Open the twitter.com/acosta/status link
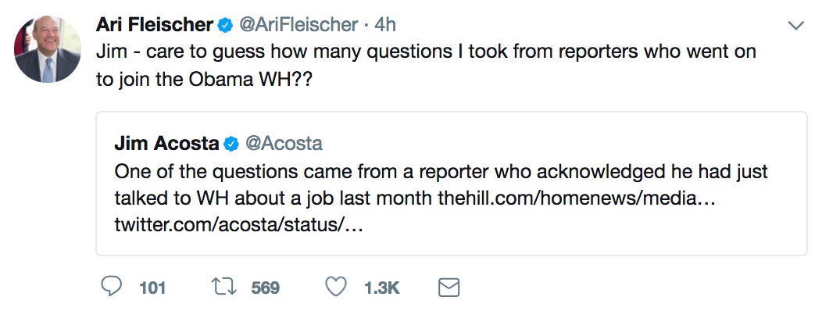 (x=238, y=226)
